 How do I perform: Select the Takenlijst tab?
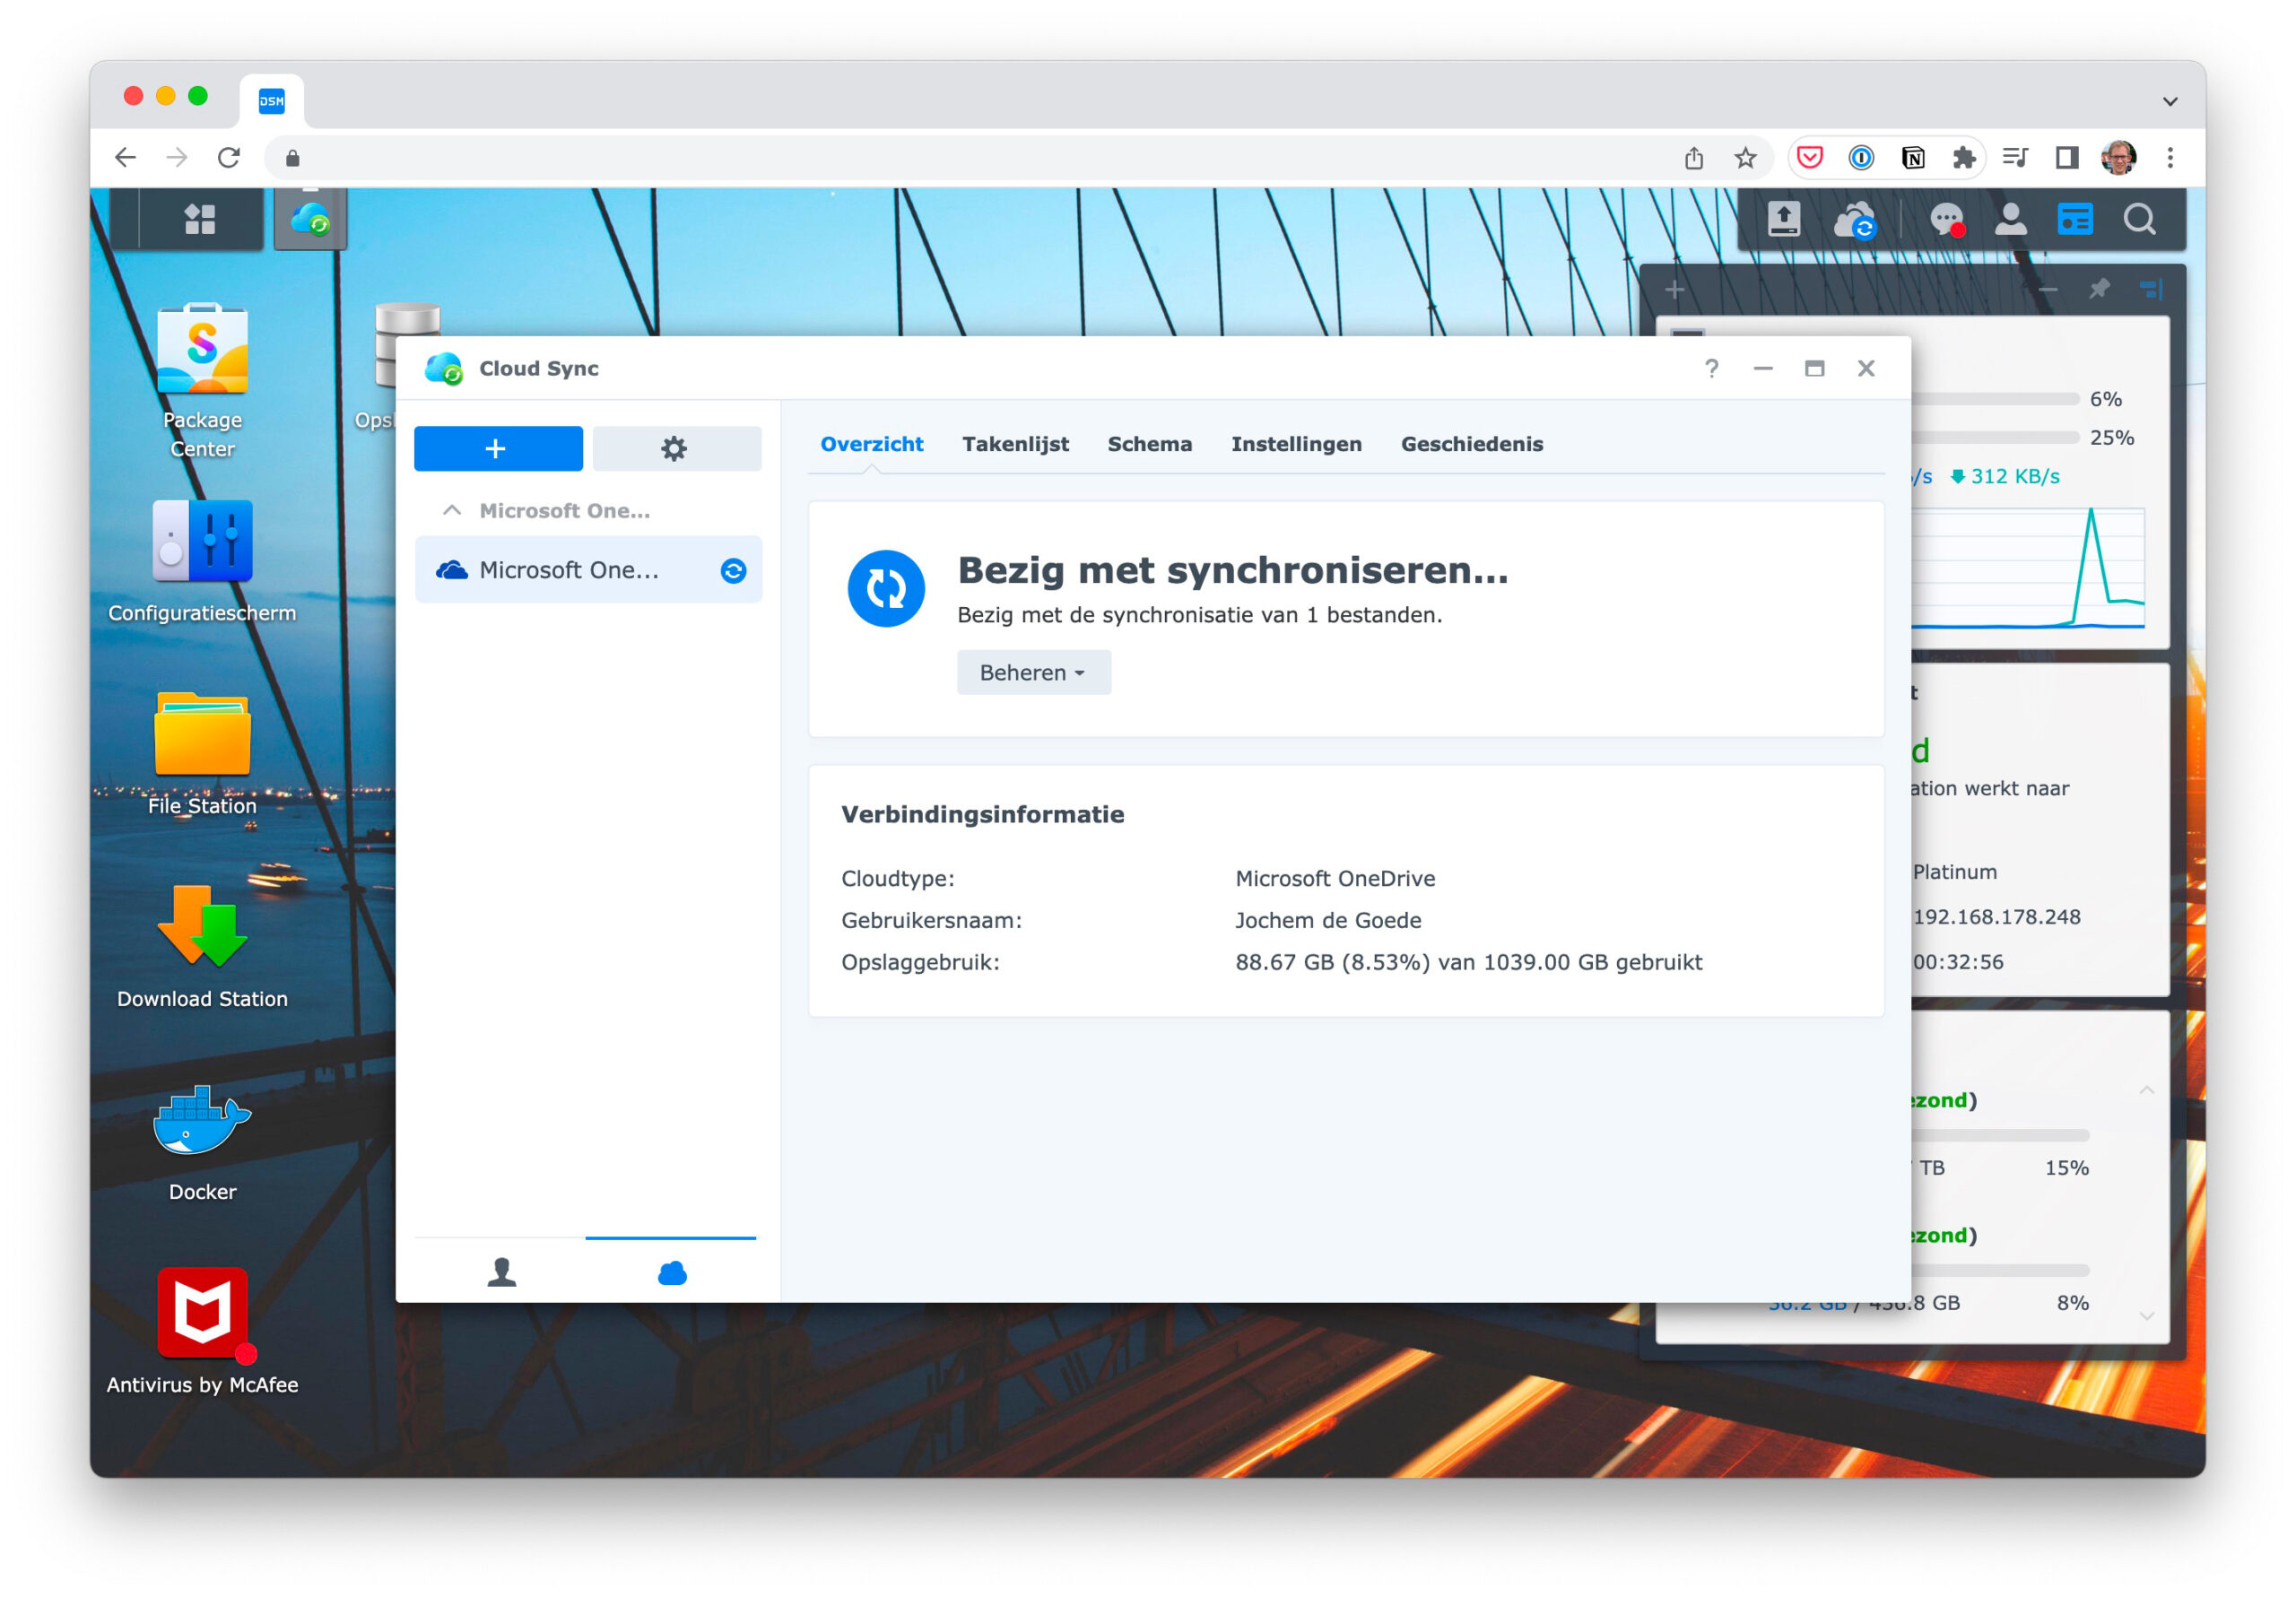[1015, 444]
